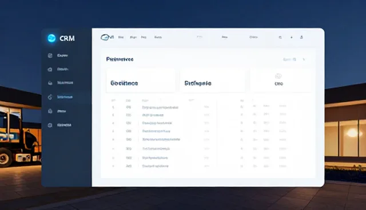Open the fifth sidebar item's icon
The image size is (366, 210).
[x=50, y=111]
